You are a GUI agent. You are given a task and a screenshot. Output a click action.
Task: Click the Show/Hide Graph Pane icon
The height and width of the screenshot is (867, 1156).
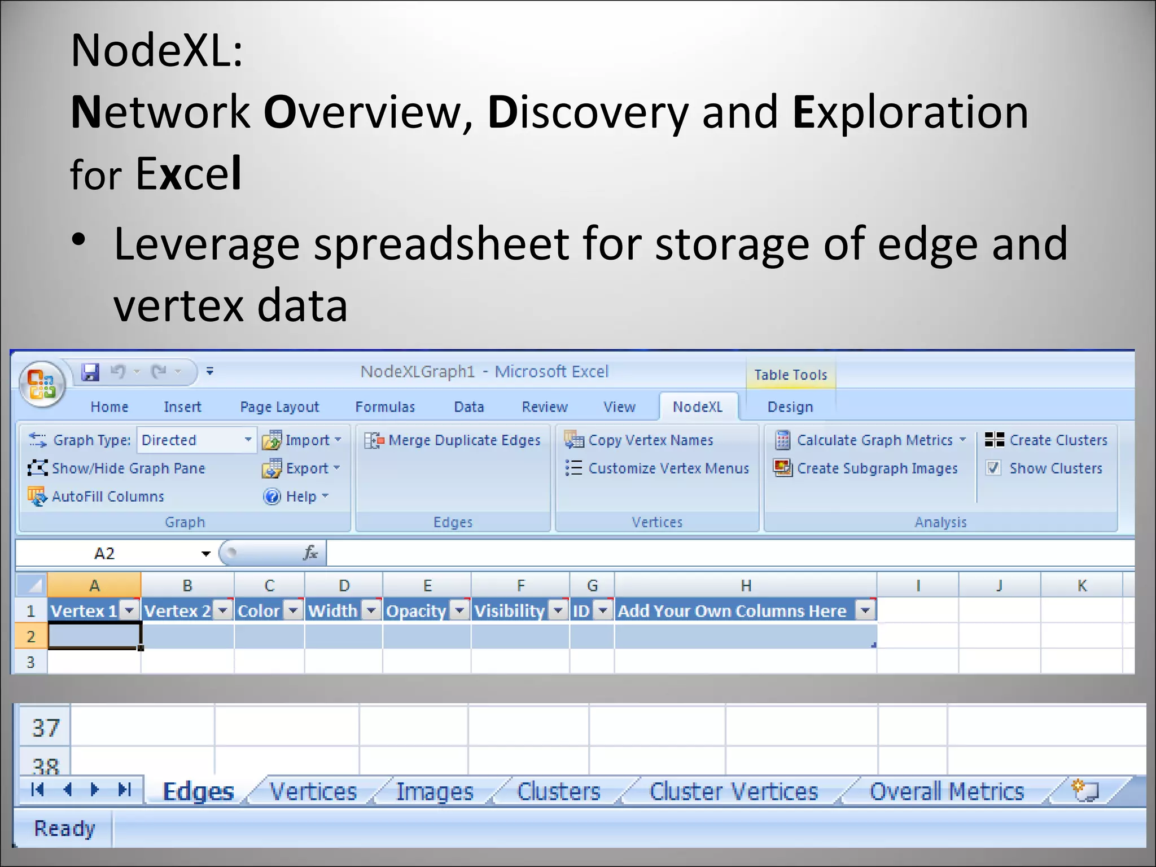pyautogui.click(x=38, y=468)
